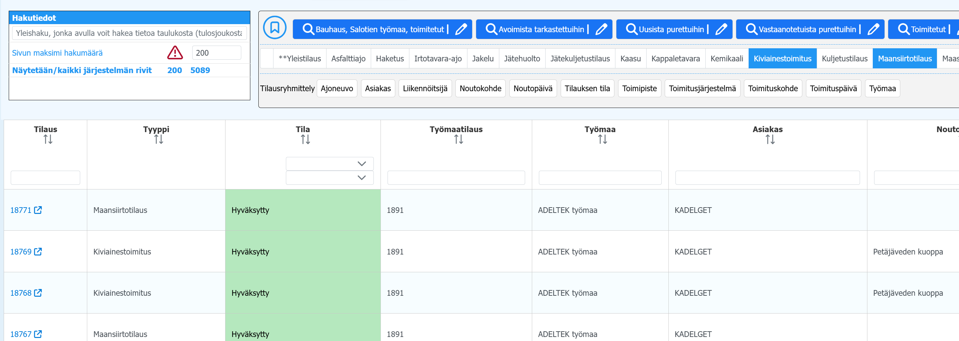Click magnifier icon of Vastaanotetuista purettuihin

click(751, 29)
